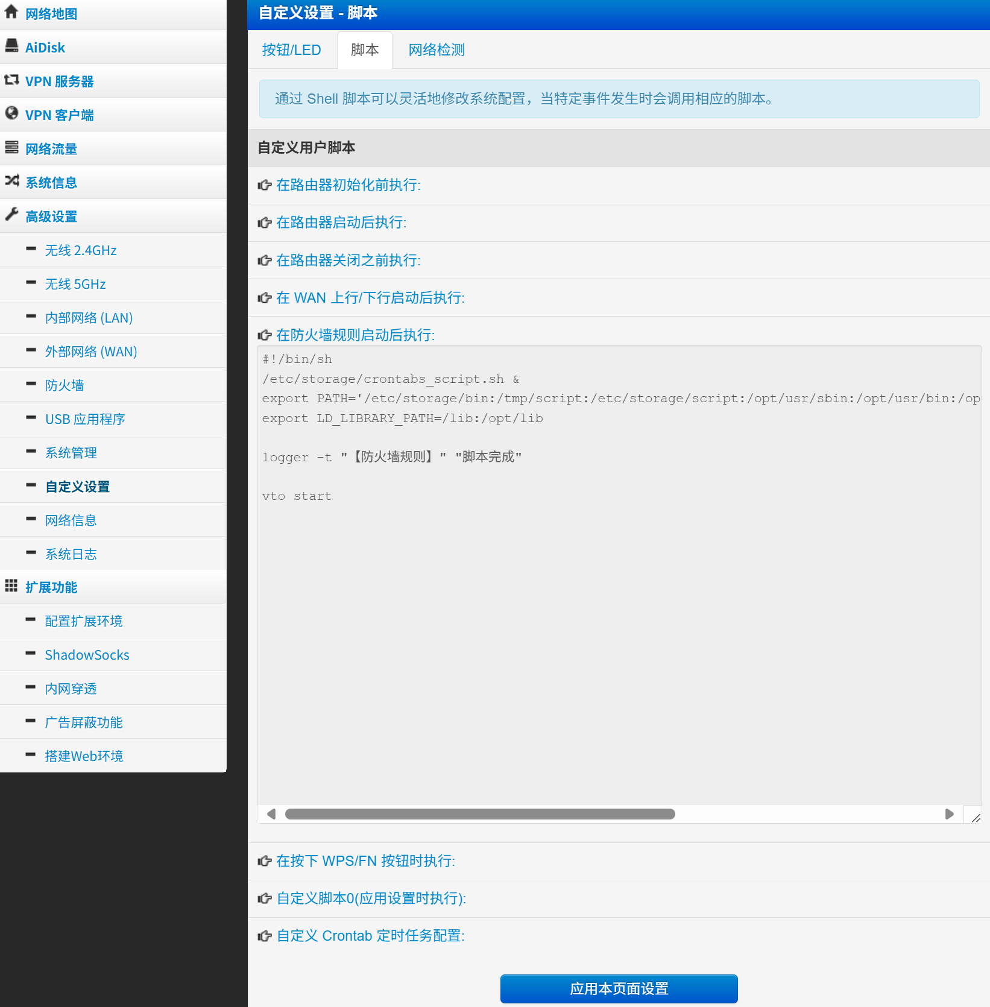Switch to the 按钮/LED tab
This screenshot has height=1007, width=990.
pos(291,50)
